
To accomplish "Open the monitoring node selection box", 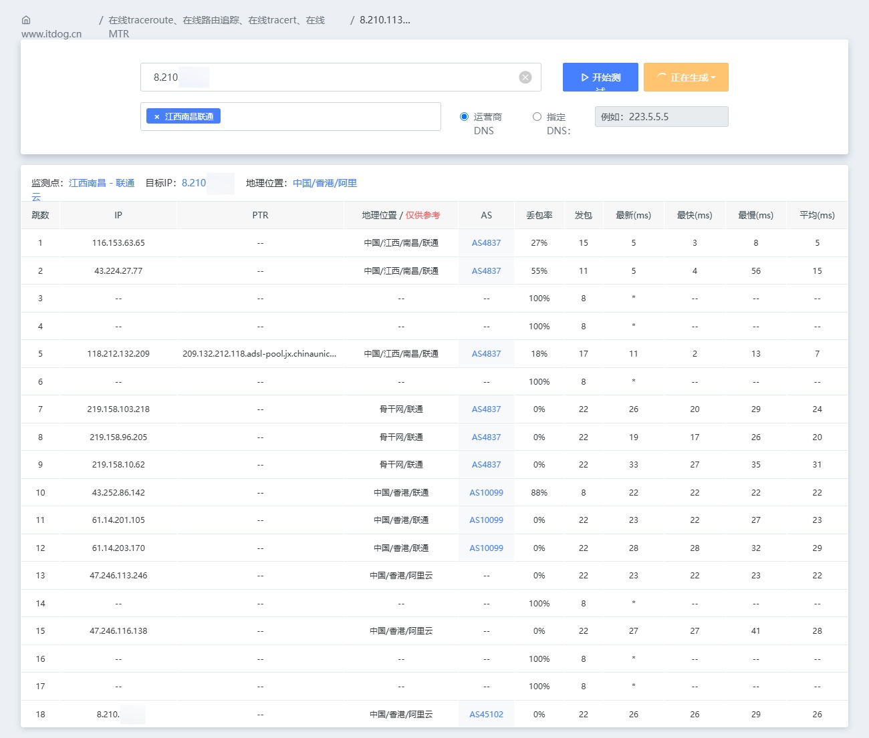I will tap(291, 117).
